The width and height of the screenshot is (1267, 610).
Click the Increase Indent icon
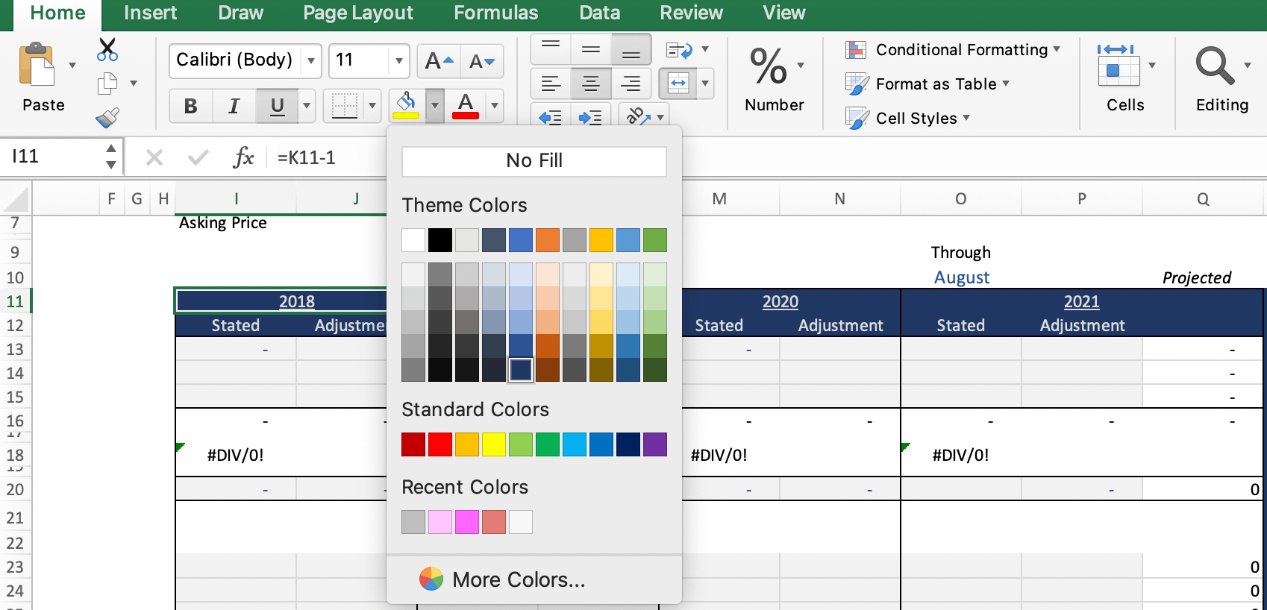(x=590, y=117)
